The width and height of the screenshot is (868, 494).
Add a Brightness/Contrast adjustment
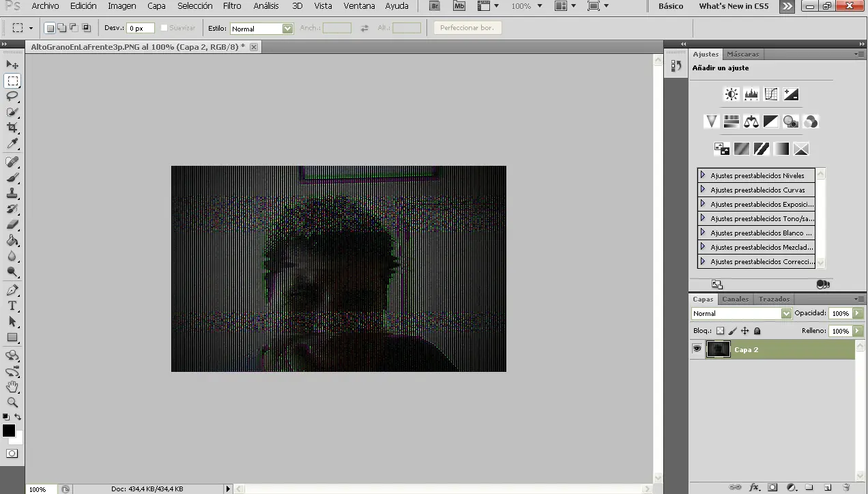pyautogui.click(x=732, y=94)
